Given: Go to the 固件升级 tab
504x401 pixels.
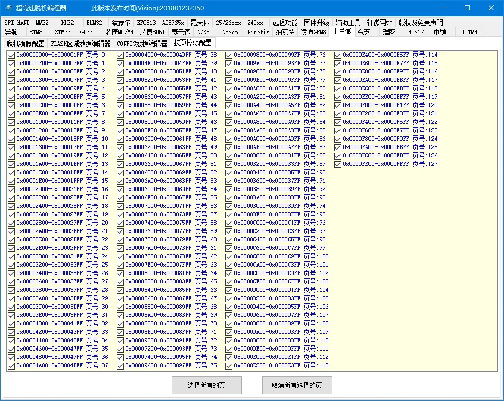Looking at the screenshot, I should coord(316,23).
